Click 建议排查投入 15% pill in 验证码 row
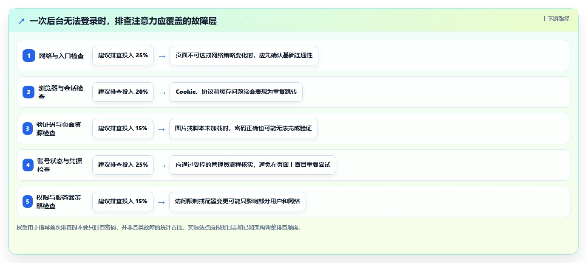Viewport: 587px width, 263px height. pos(122,129)
